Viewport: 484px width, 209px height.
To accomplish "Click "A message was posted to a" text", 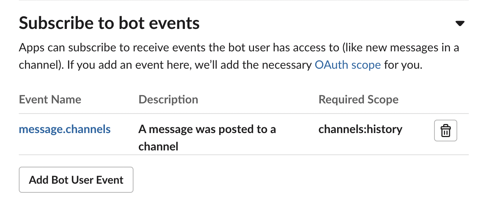I will 207,129.
